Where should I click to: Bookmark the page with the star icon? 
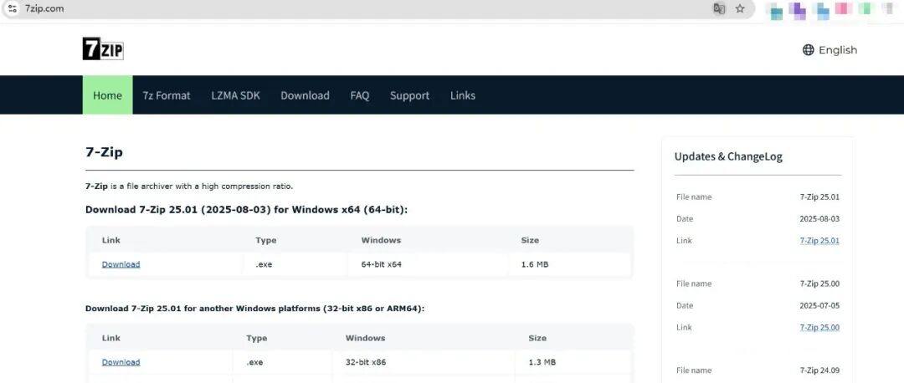740,8
